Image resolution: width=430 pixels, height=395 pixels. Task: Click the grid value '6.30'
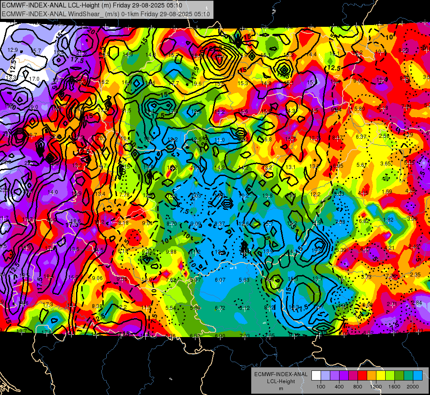point(147,251)
